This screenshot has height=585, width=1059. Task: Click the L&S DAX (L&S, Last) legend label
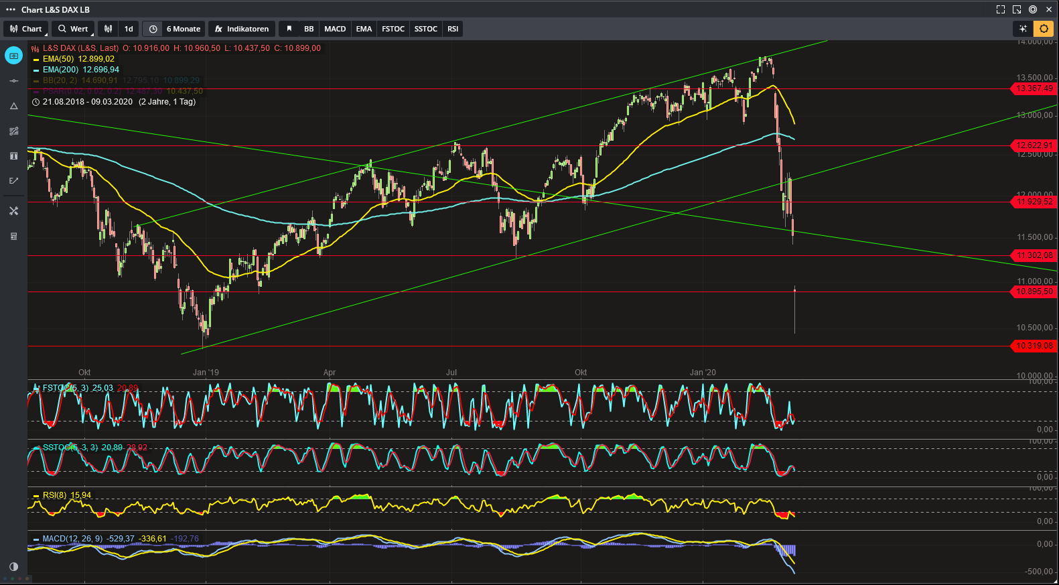click(80, 48)
